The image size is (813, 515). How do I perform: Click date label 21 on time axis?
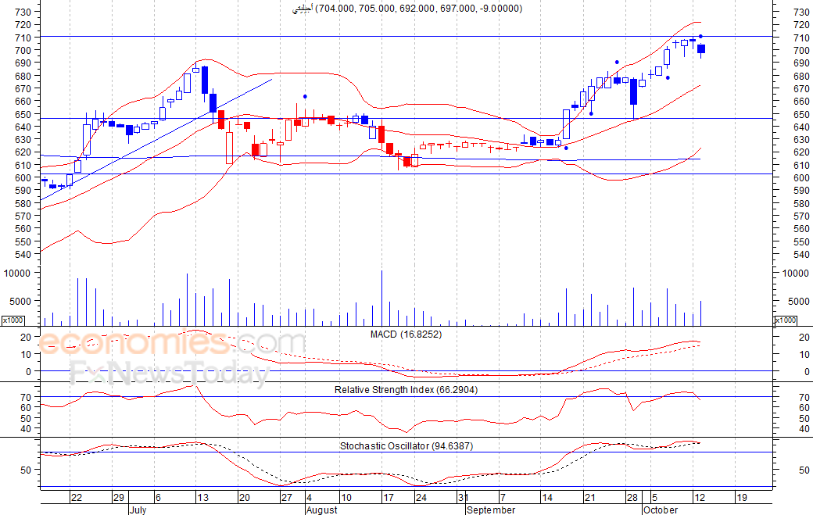[589, 497]
